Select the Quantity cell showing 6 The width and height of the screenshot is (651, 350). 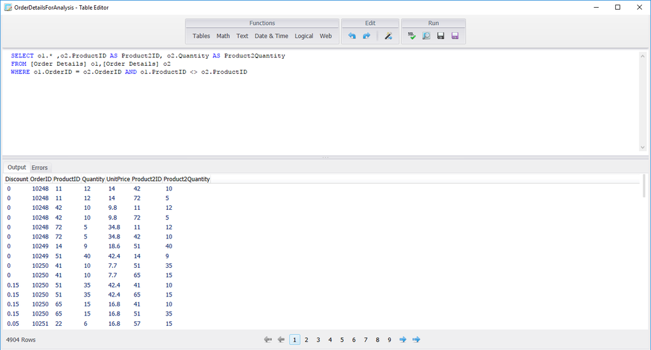tap(85, 323)
